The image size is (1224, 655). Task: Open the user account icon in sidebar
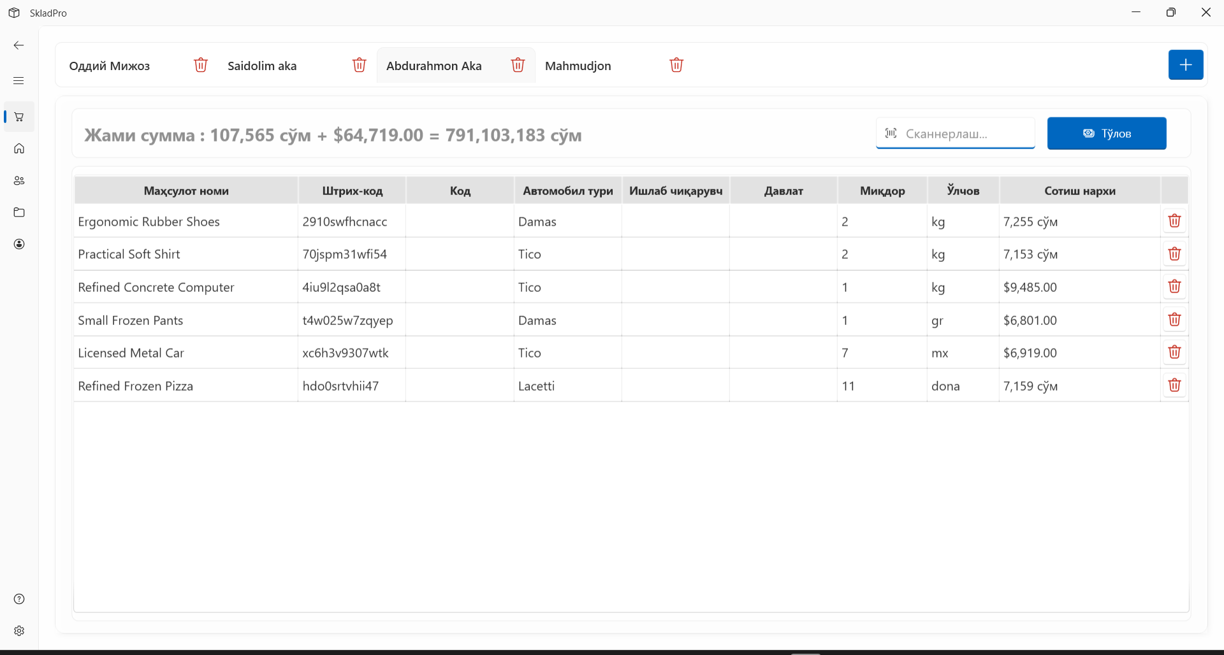[19, 244]
